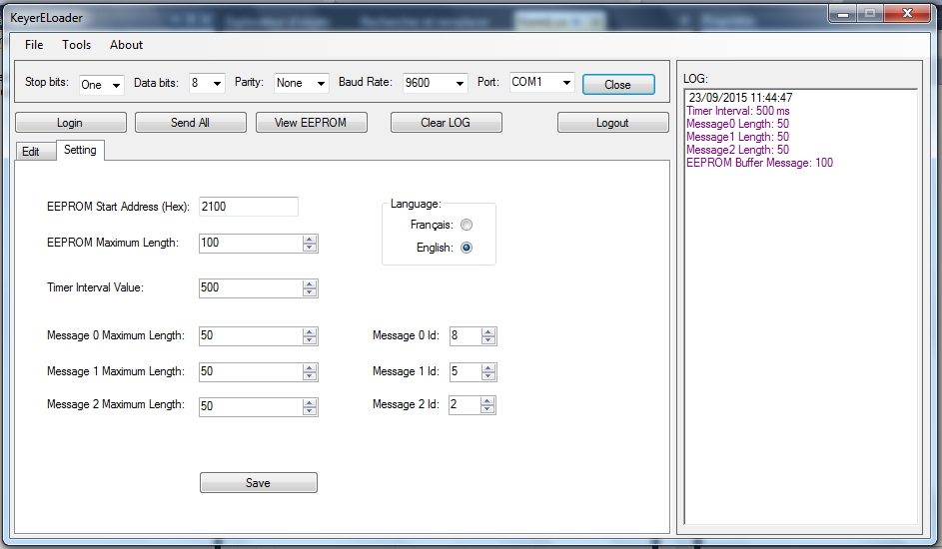
Task: Click the EEPROM Start Address input field
Action: pyautogui.click(x=248, y=207)
